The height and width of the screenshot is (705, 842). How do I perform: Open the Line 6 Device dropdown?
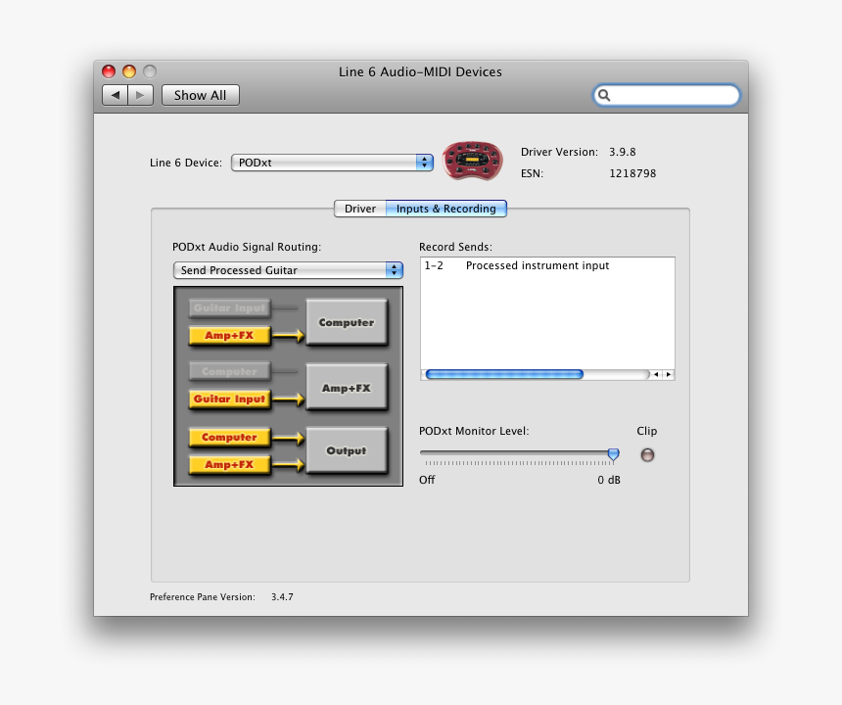point(332,163)
